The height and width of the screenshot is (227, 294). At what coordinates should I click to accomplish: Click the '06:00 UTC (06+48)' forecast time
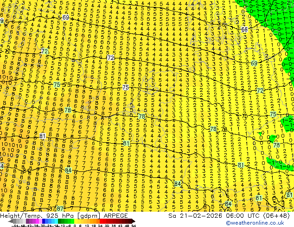point(258,216)
